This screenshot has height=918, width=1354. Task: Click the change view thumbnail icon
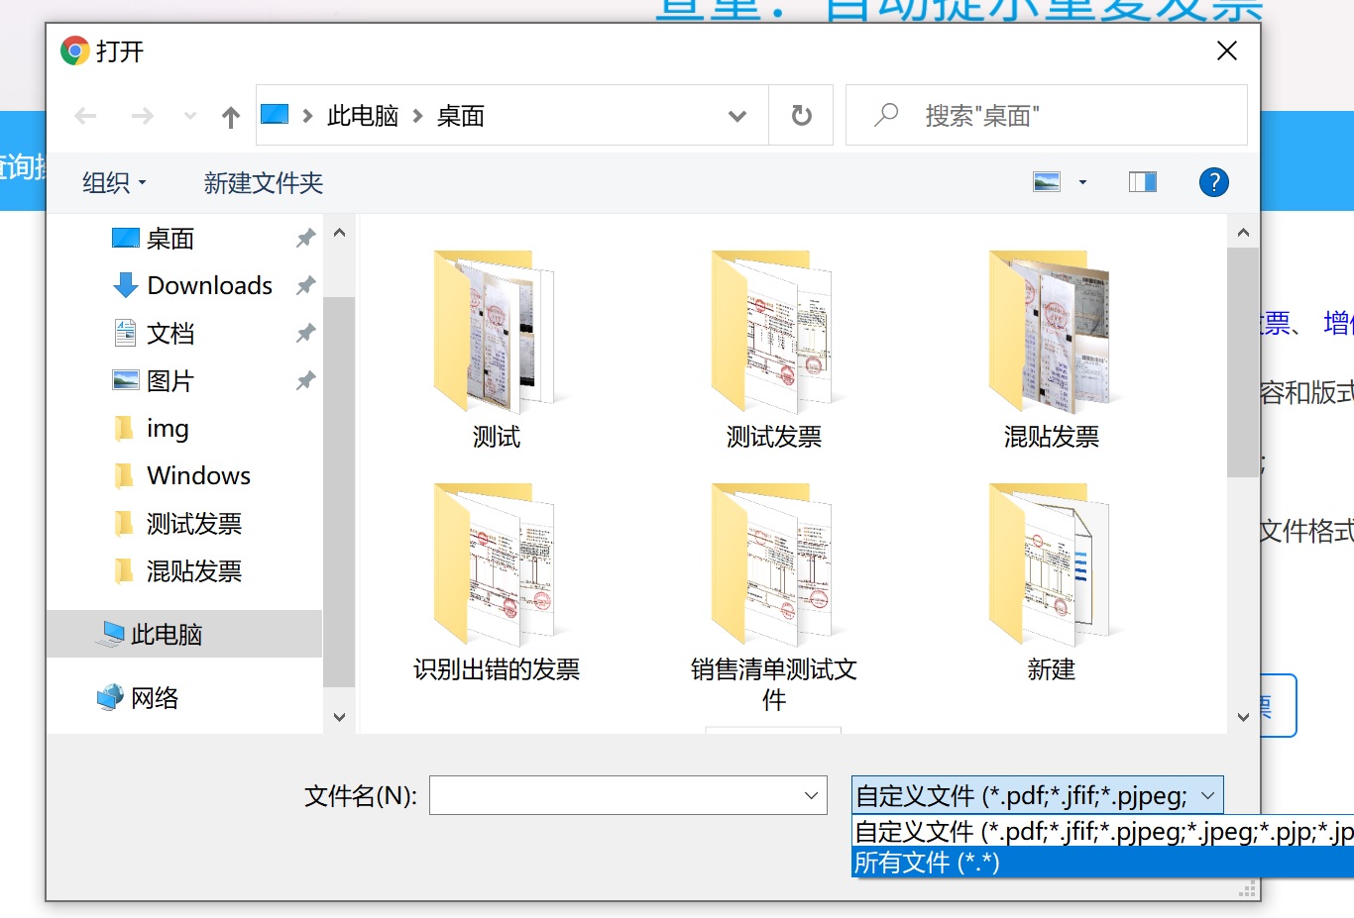(1047, 182)
